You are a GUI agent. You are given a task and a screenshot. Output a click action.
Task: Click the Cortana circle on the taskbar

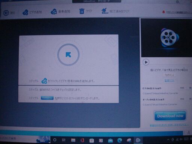pos(55,140)
